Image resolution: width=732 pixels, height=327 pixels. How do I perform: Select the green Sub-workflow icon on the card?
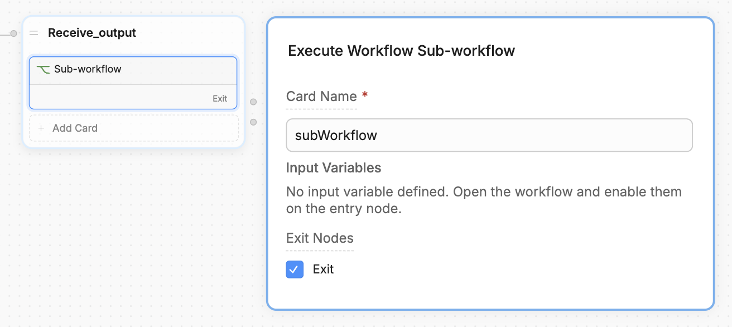click(x=45, y=69)
